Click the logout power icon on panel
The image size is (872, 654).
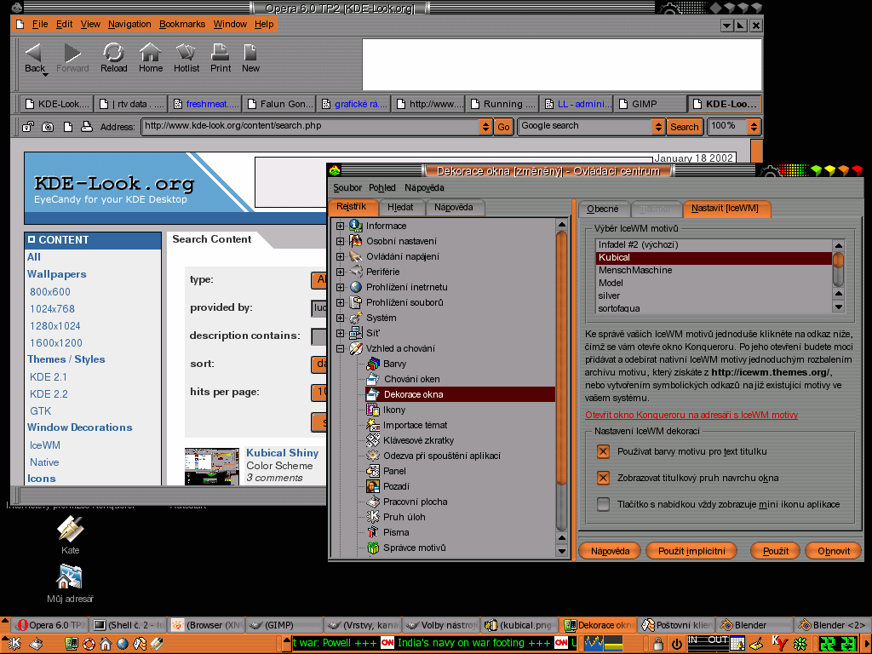pyautogui.click(x=677, y=644)
